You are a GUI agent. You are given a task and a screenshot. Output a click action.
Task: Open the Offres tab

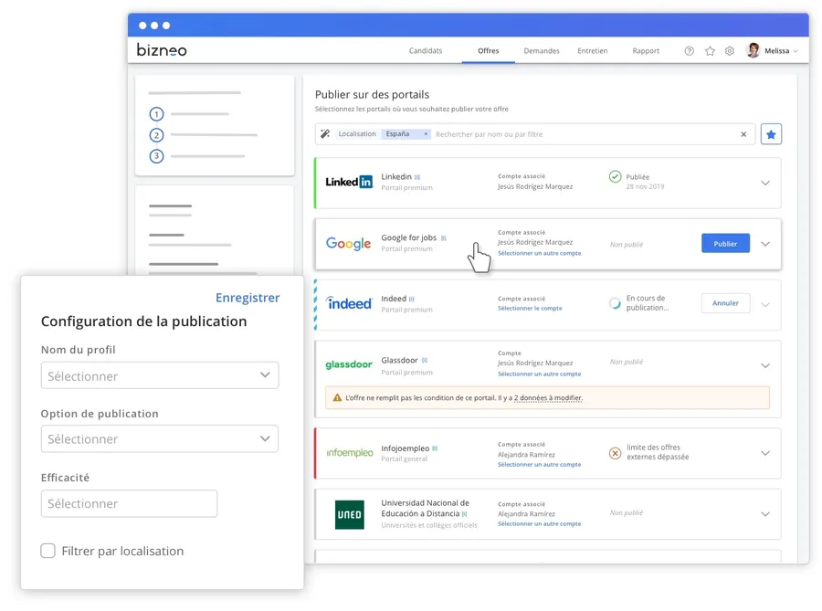pos(488,51)
